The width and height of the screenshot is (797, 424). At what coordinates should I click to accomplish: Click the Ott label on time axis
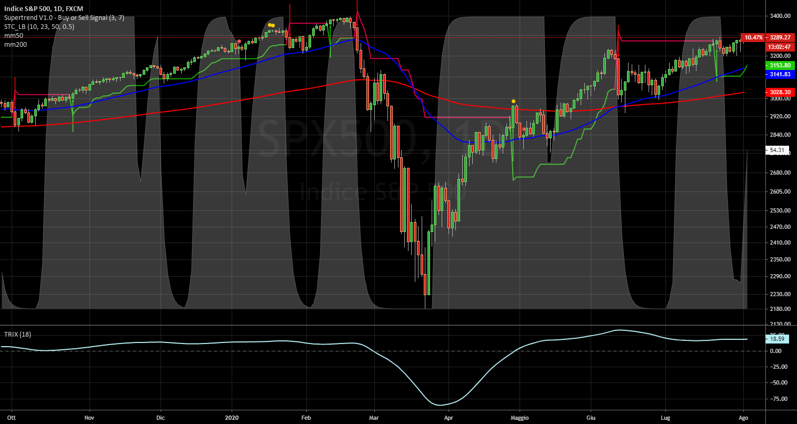click(x=12, y=417)
